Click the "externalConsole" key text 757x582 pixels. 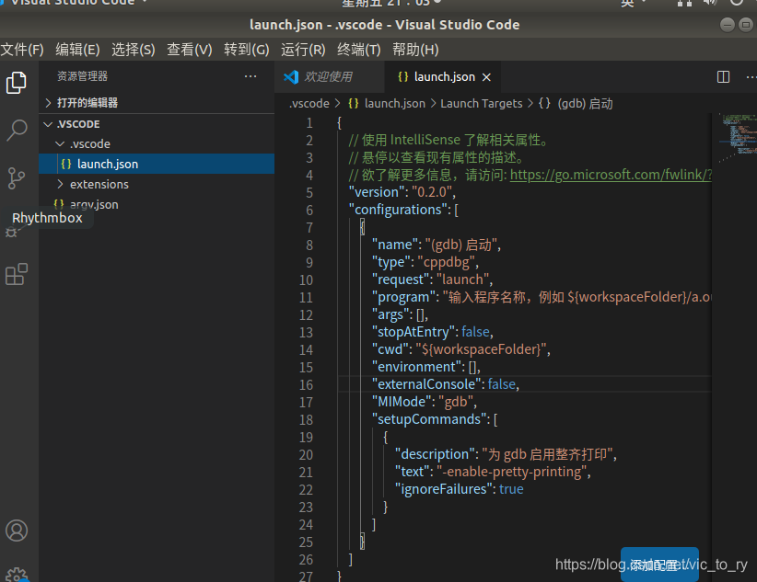pyautogui.click(x=427, y=384)
